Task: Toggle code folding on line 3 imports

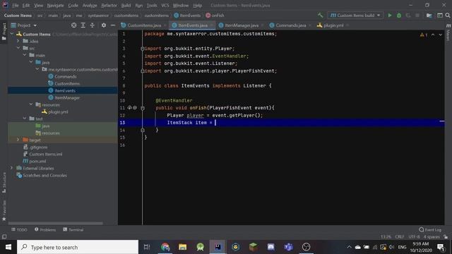Action: point(143,49)
